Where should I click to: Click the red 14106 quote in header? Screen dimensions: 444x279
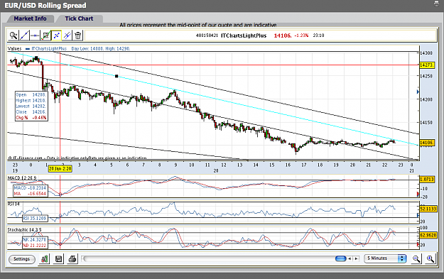pos(283,35)
